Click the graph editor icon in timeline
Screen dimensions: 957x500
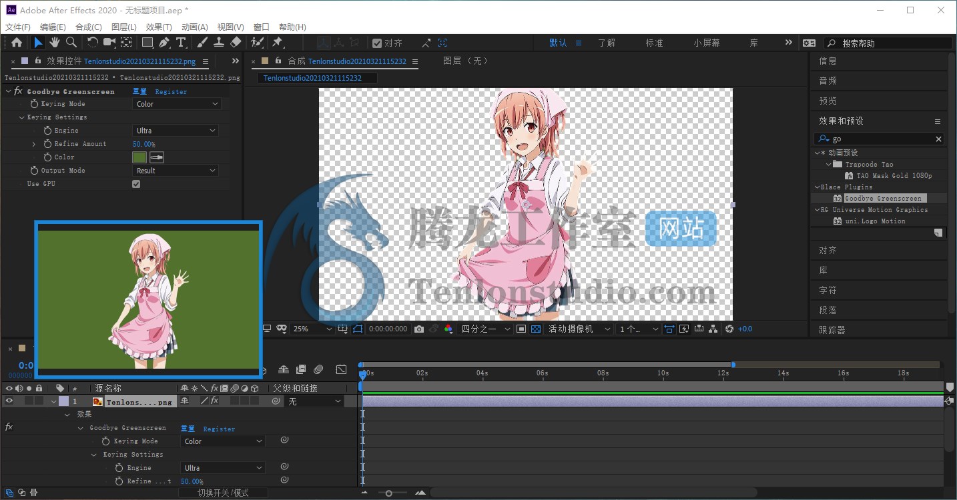[x=341, y=369]
